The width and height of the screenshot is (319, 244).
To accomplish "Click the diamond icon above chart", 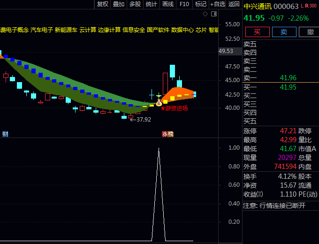I will tap(205, 14).
